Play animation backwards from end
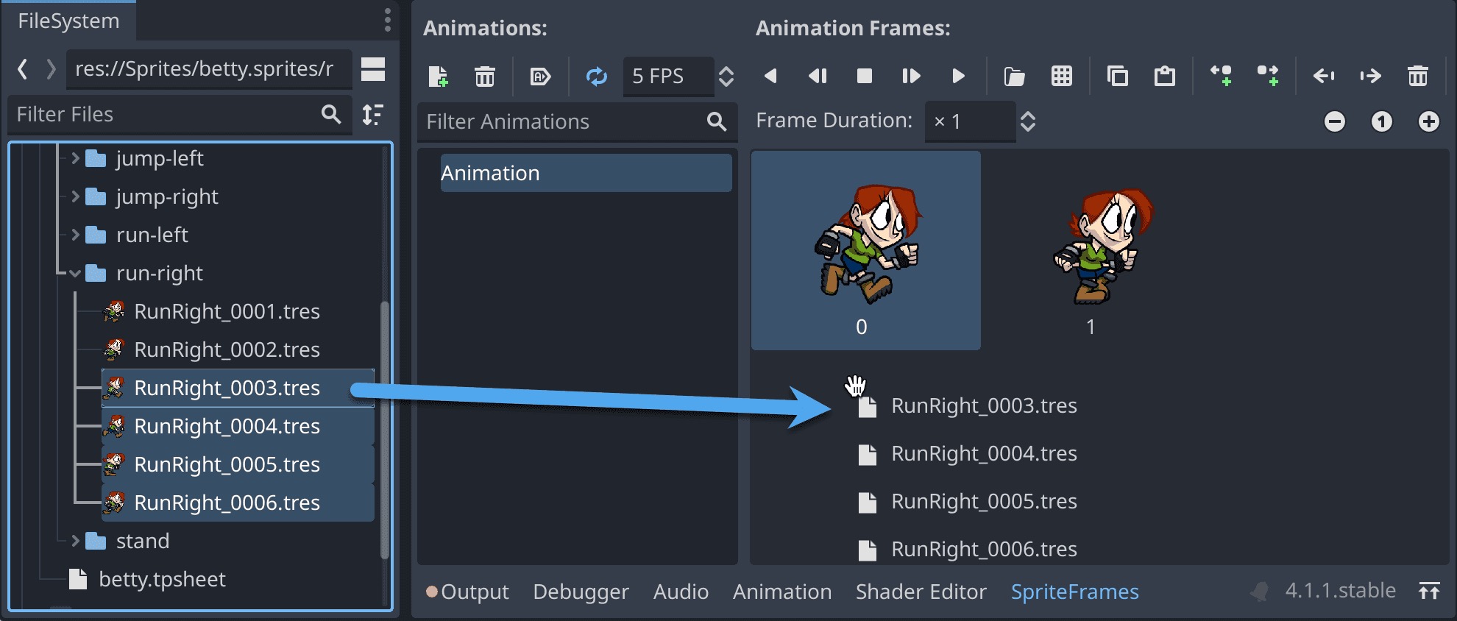The height and width of the screenshot is (621, 1457). pos(770,76)
